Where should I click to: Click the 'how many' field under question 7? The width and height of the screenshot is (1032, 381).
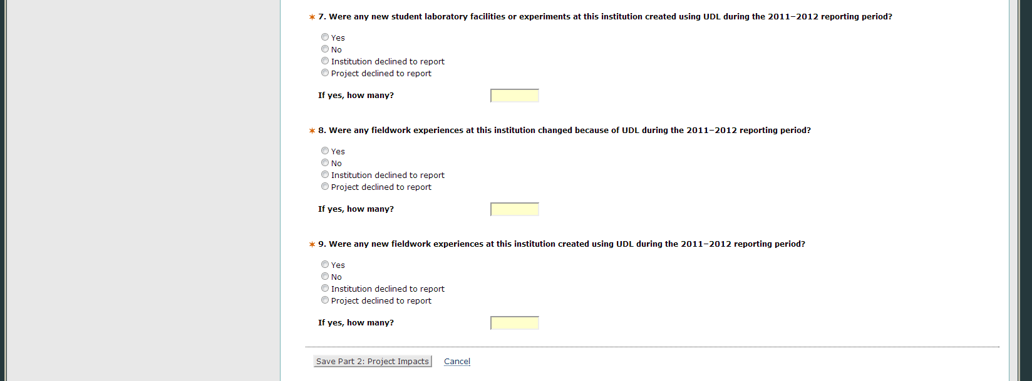point(514,96)
